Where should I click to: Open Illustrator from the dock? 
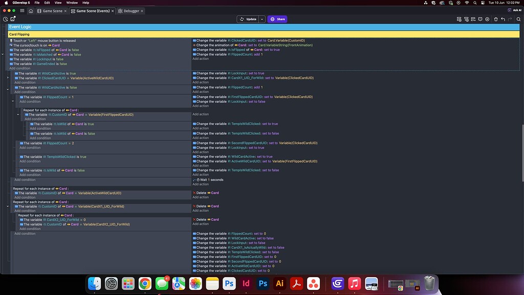pos(280,284)
